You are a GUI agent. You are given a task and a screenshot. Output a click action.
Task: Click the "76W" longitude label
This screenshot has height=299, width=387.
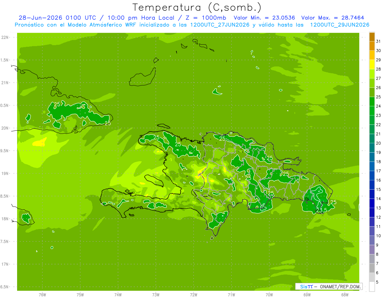click(42, 294)
